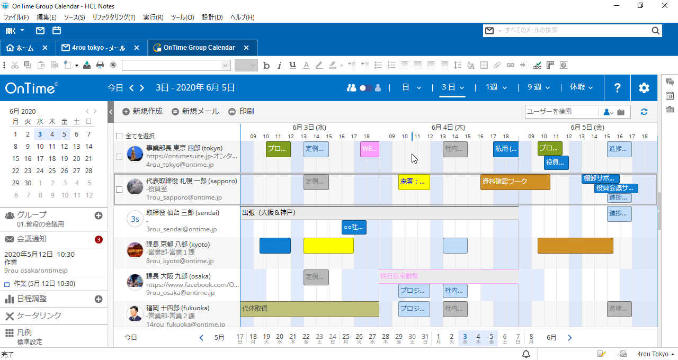Click 新規メール button

click(x=195, y=112)
